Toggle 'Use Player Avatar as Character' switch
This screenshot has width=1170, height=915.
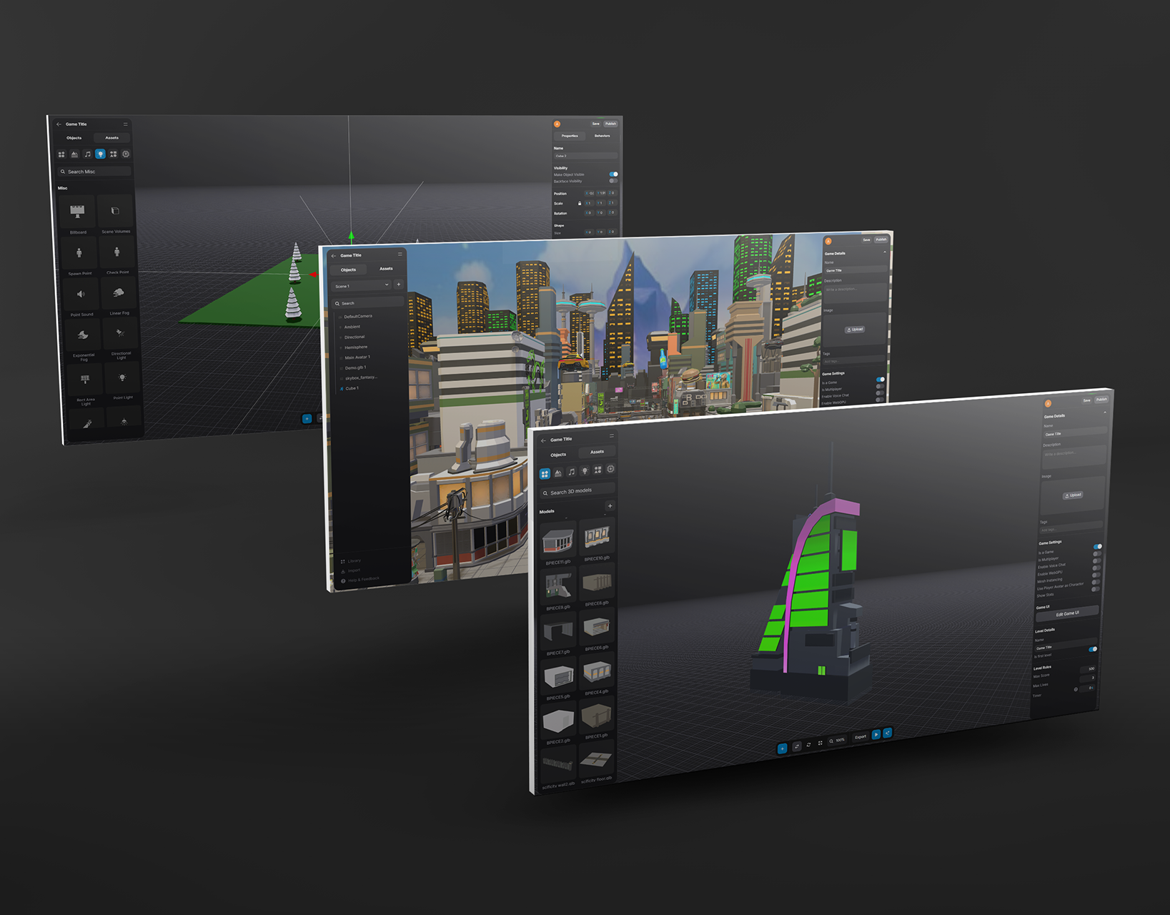1096,583
